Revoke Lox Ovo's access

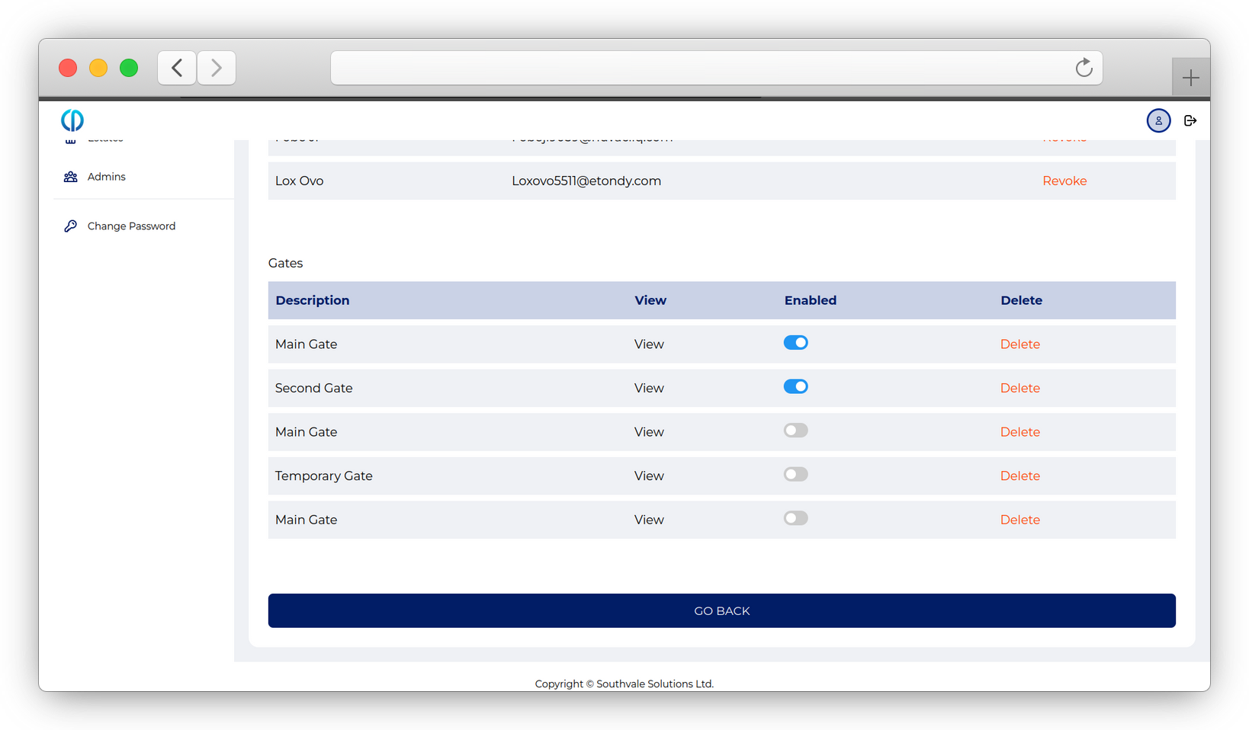click(x=1064, y=181)
